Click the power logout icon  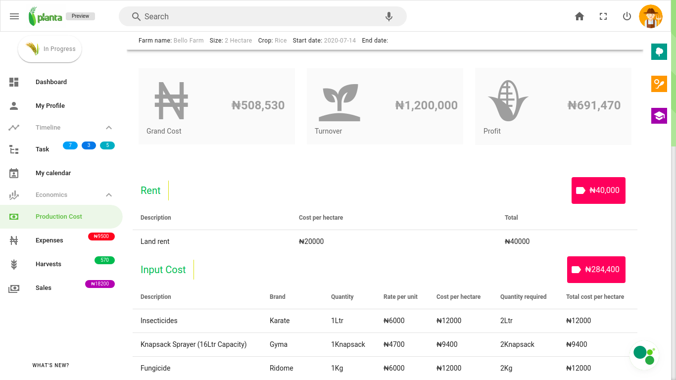coord(627,16)
